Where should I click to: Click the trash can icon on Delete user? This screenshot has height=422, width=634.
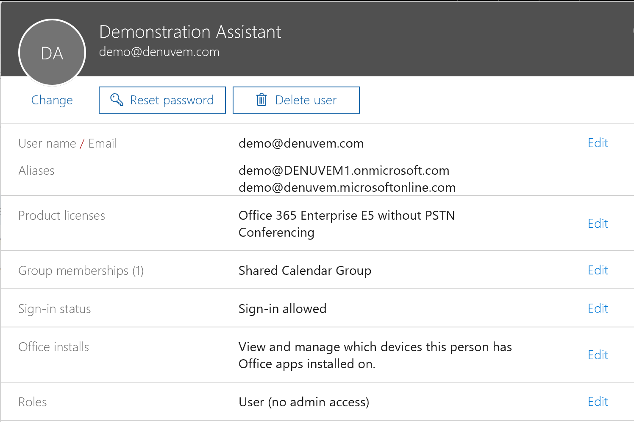(261, 100)
